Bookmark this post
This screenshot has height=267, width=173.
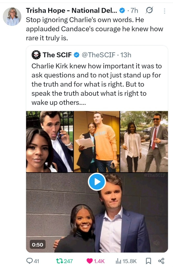[x=148, y=261]
